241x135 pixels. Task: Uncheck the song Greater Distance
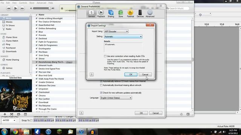point(37,82)
